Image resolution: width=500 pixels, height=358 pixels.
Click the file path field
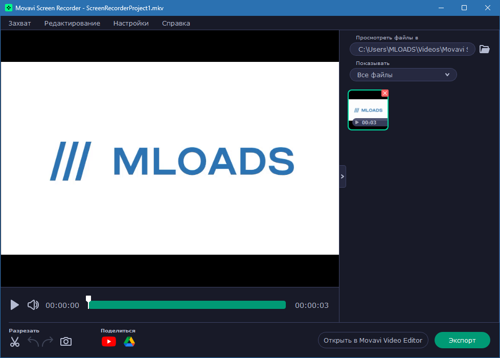coord(412,49)
